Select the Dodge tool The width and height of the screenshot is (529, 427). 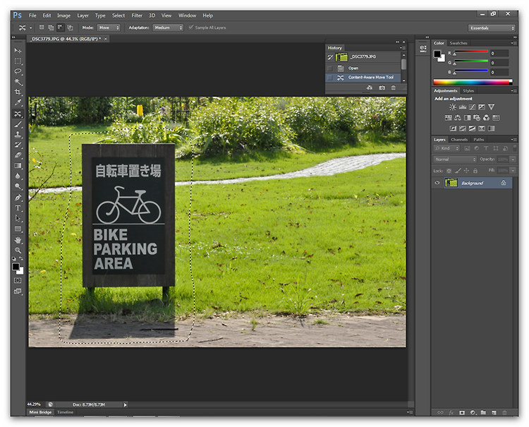tap(18, 186)
